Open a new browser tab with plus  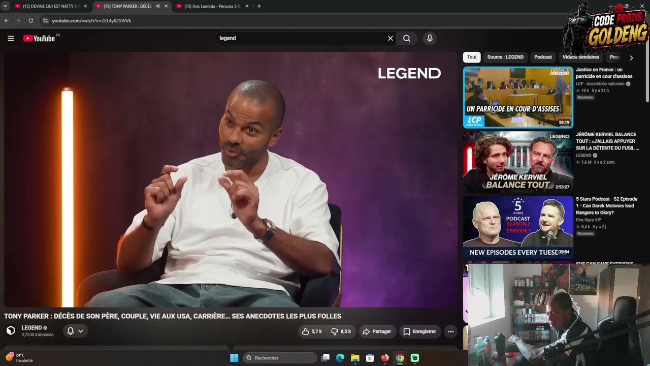259,6
